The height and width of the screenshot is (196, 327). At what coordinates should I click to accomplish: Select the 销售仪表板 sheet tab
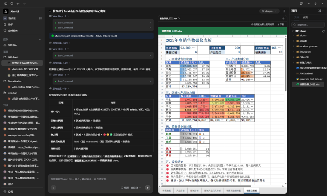pyautogui.click(x=252, y=190)
